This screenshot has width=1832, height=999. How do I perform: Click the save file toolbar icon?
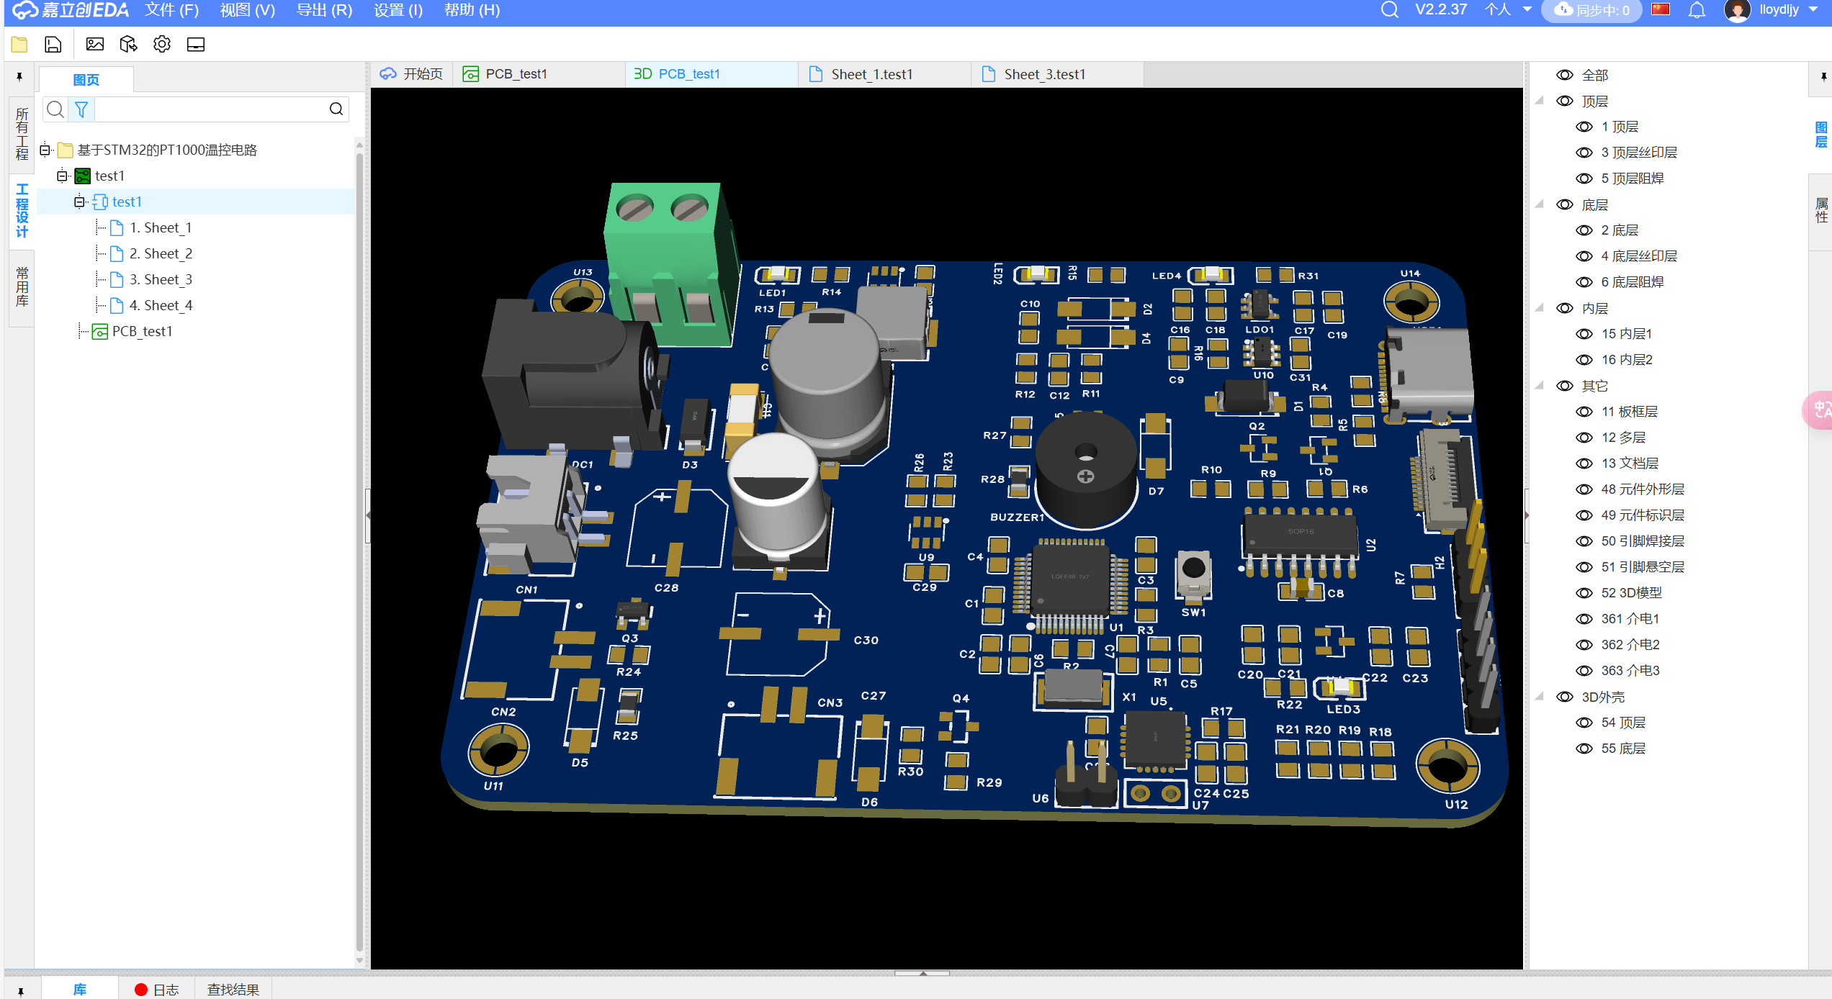pyautogui.click(x=53, y=45)
